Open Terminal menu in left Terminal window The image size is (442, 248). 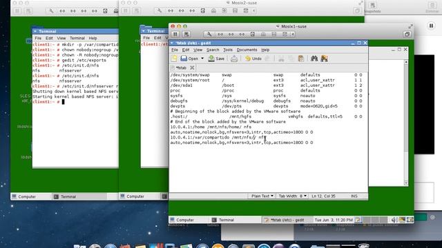pyautogui.click(x=77, y=38)
